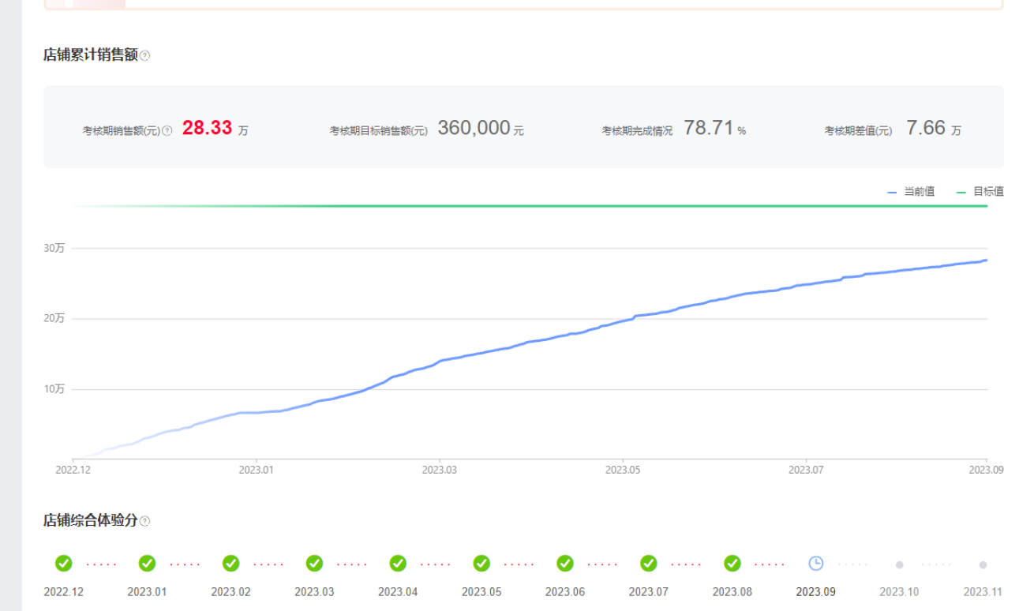Click the 78.71% completion value

pos(709,129)
